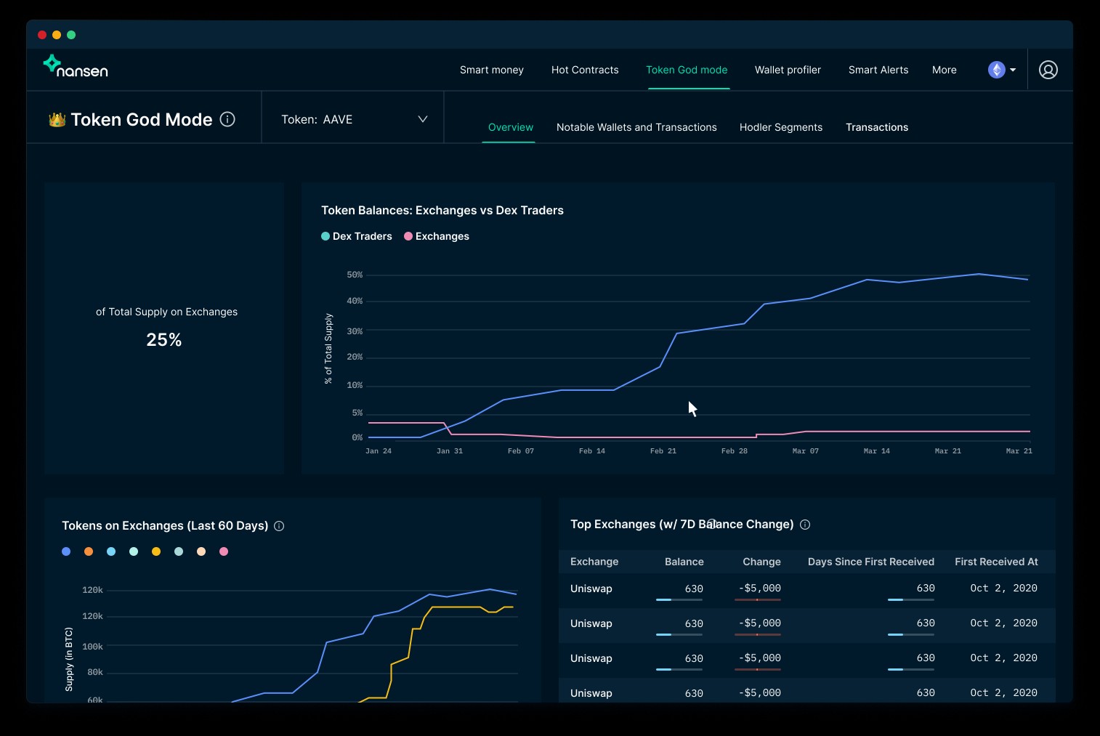The width and height of the screenshot is (1100, 736).
Task: Sort table by Balance column header
Action: pos(684,562)
